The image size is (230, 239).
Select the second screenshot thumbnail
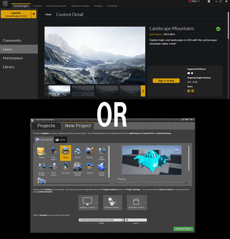(83, 91)
